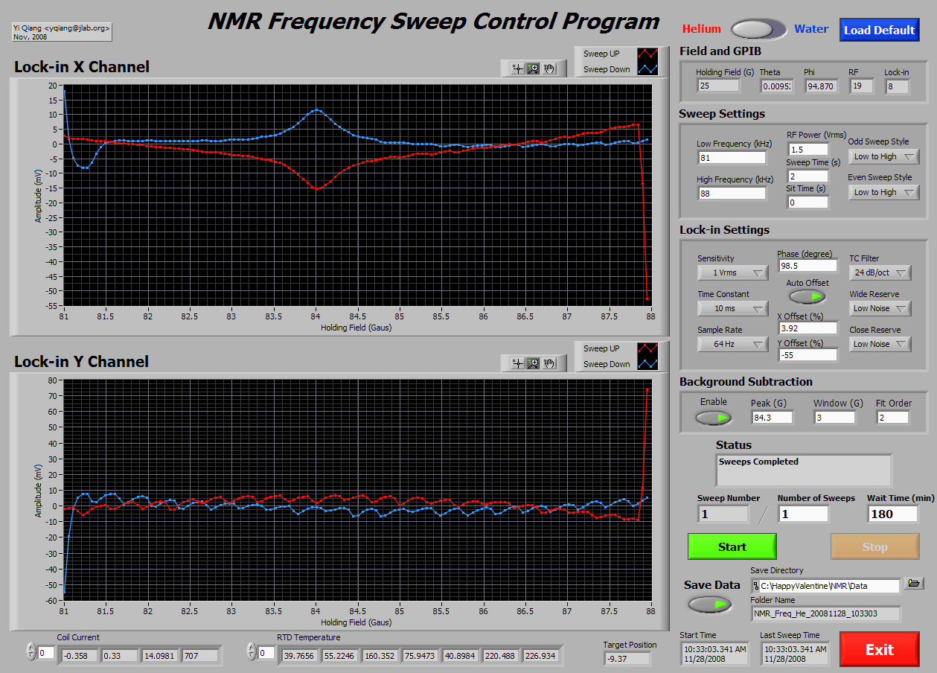Open the Close Reserve dropdown
This screenshot has height=673, width=937.
[881, 344]
